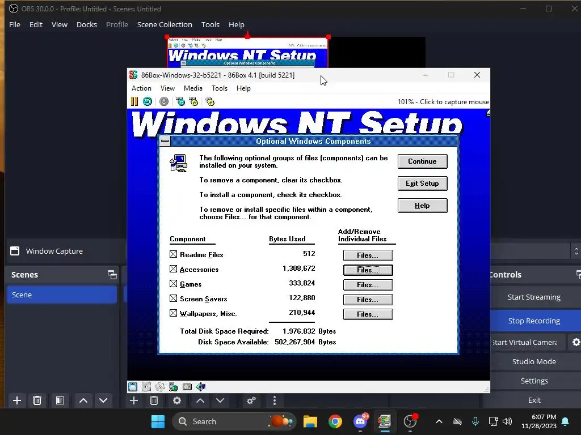581x435 pixels.
Task: Remove the selected scene with trash icon
Action: (37, 400)
